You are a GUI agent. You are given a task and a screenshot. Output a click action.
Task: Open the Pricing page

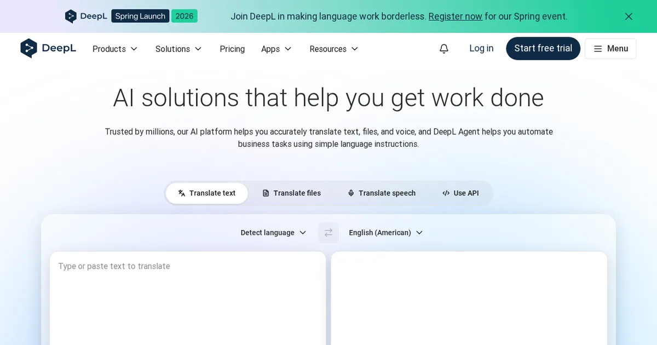[232, 49]
